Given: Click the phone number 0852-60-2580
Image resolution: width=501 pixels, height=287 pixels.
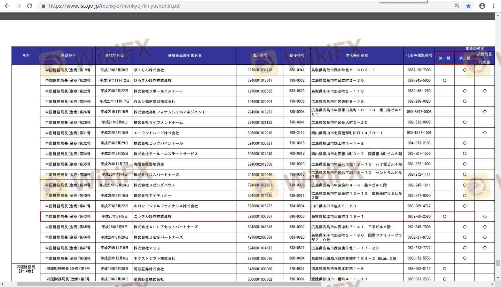Looking at the screenshot, I should tap(419, 216).
